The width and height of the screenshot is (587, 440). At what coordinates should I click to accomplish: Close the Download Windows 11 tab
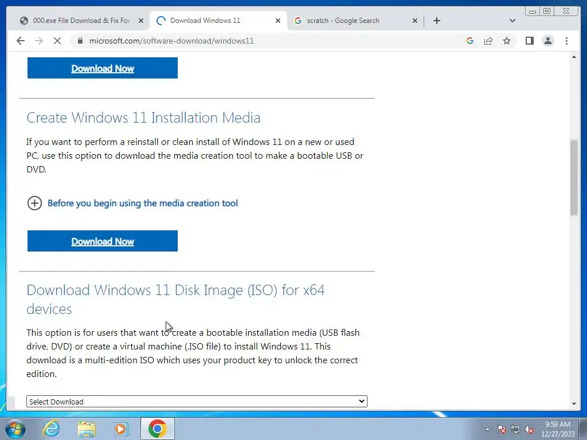(x=278, y=21)
